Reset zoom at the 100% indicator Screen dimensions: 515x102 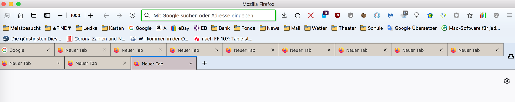[75, 15]
